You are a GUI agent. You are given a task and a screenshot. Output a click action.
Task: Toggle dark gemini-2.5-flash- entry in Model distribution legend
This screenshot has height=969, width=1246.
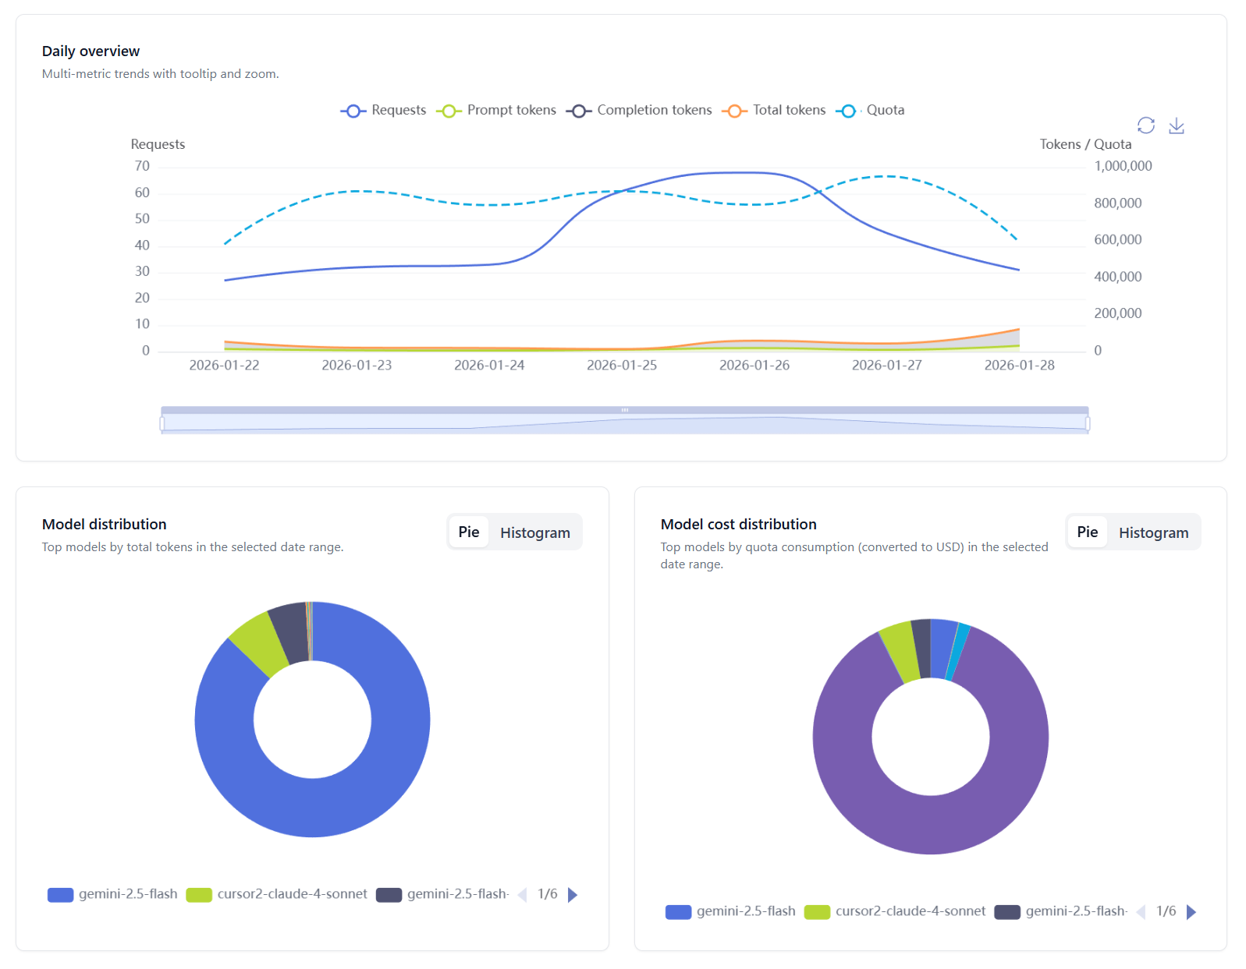442,894
